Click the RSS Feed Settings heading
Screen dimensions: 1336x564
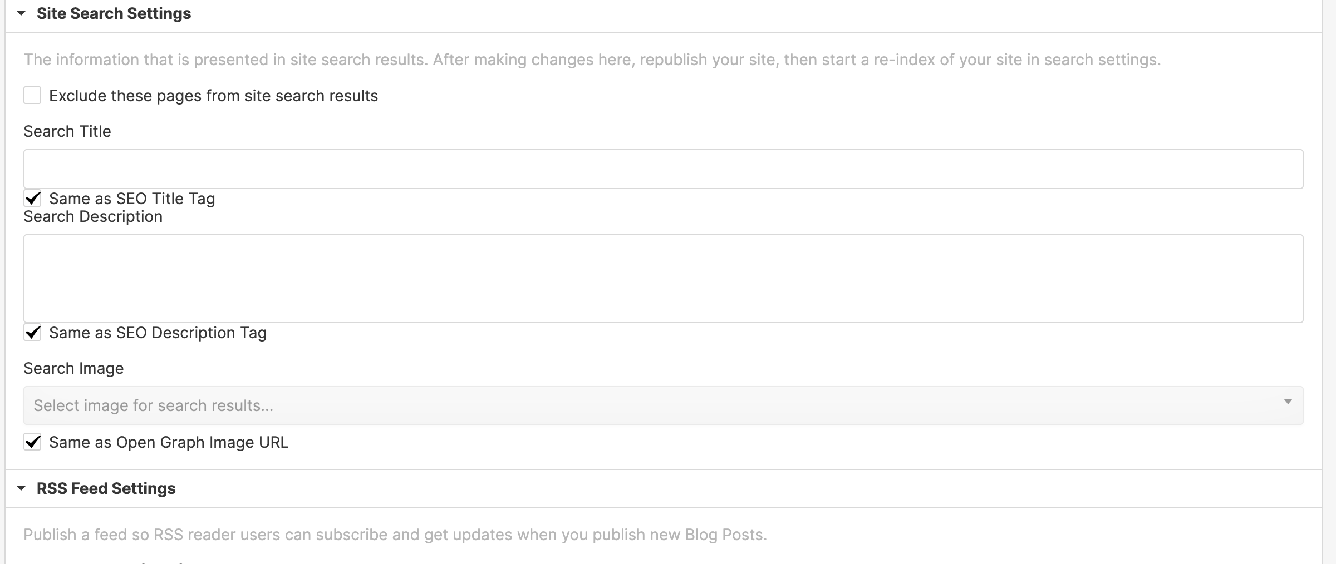106,488
